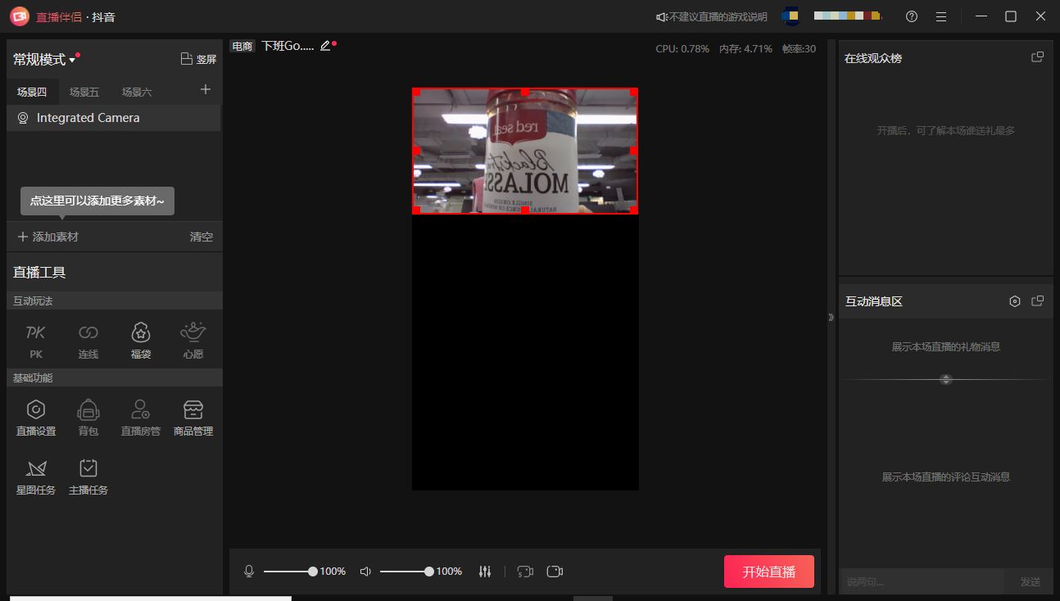The height and width of the screenshot is (601, 1060).
Task: Click 清空 to clear sources
Action: click(x=202, y=237)
